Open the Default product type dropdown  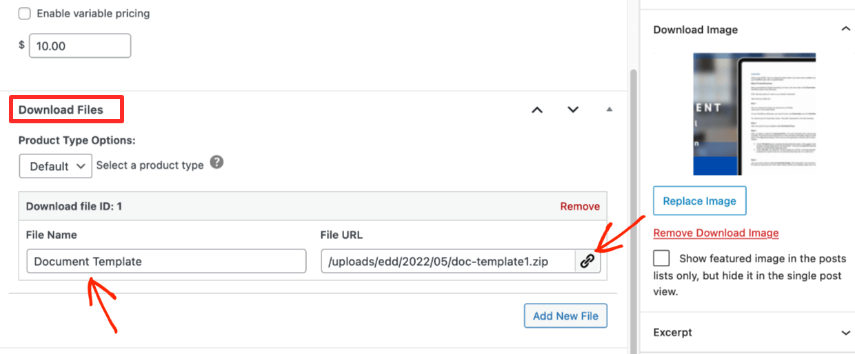[56, 166]
